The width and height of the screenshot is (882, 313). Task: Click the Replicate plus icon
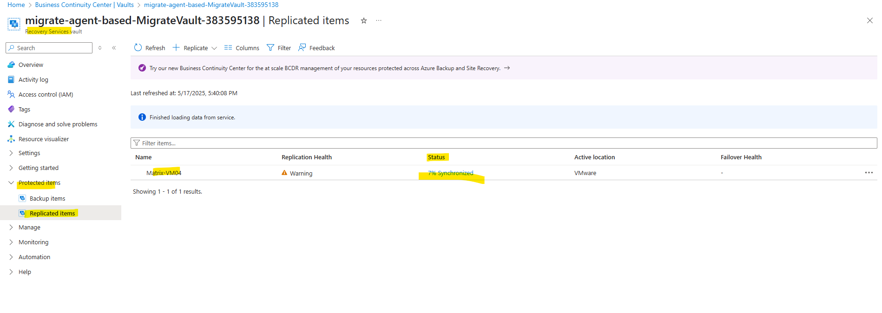tap(176, 47)
